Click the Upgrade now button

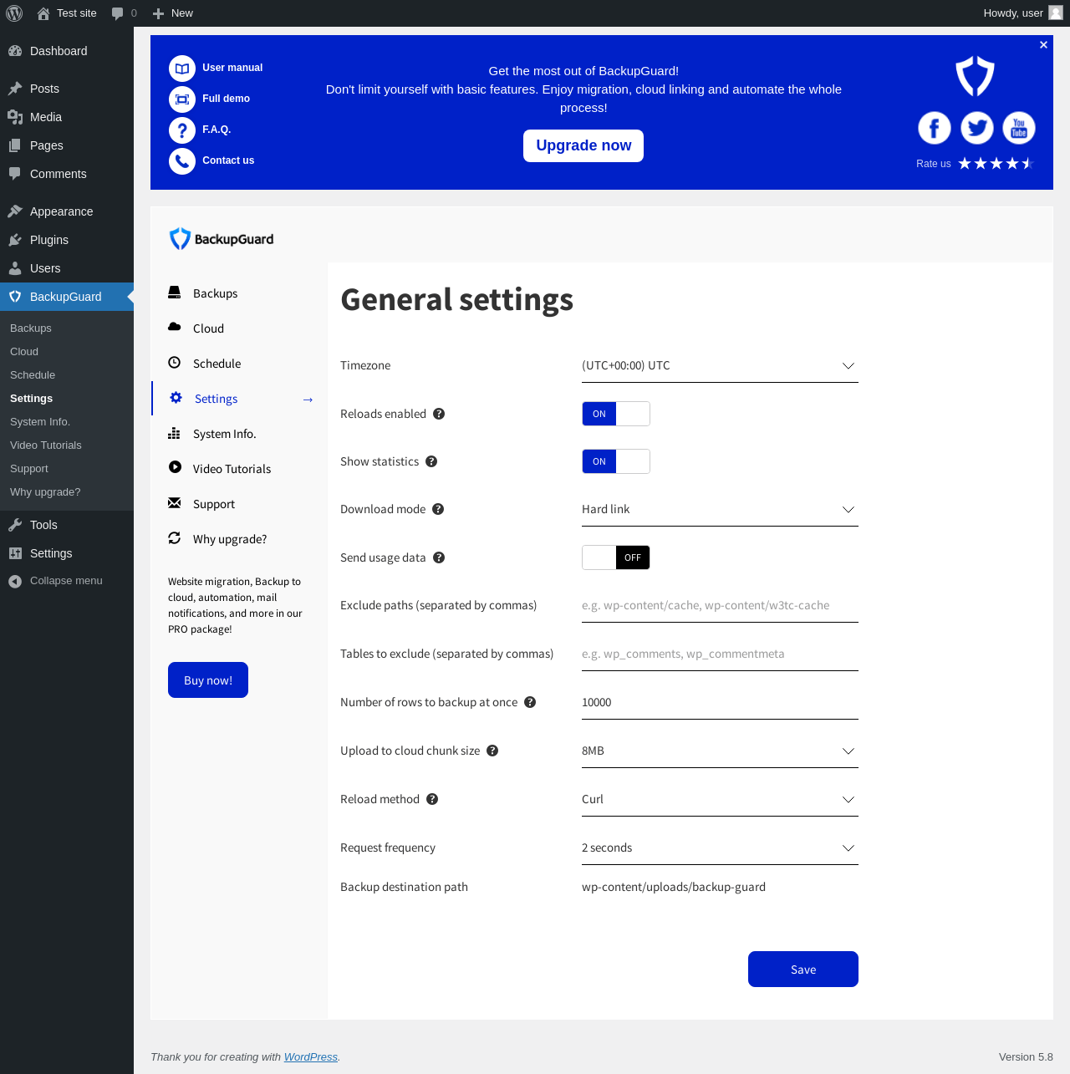583,145
